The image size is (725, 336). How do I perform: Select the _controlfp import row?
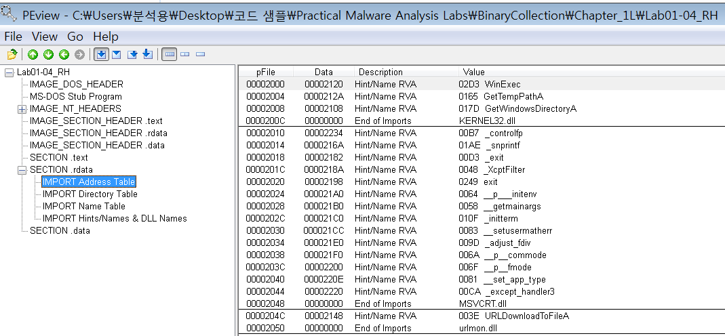(482, 133)
